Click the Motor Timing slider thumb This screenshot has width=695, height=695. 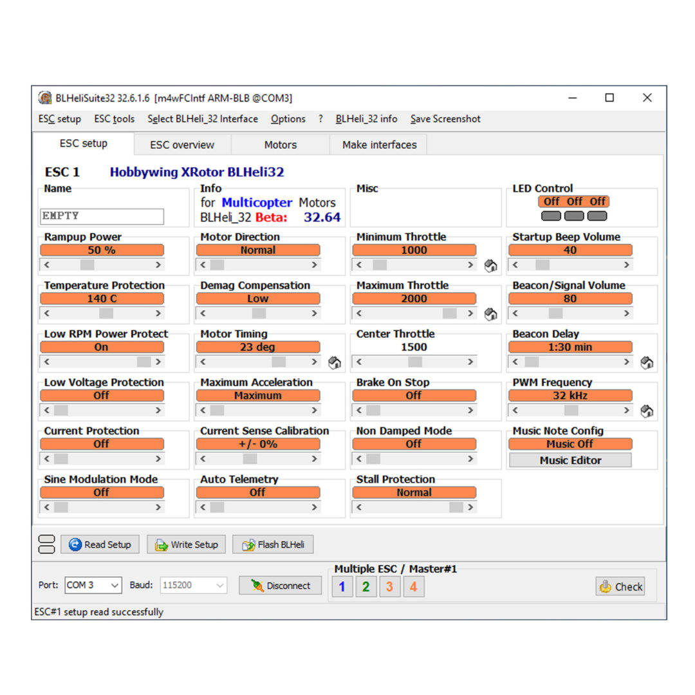pos(279,362)
